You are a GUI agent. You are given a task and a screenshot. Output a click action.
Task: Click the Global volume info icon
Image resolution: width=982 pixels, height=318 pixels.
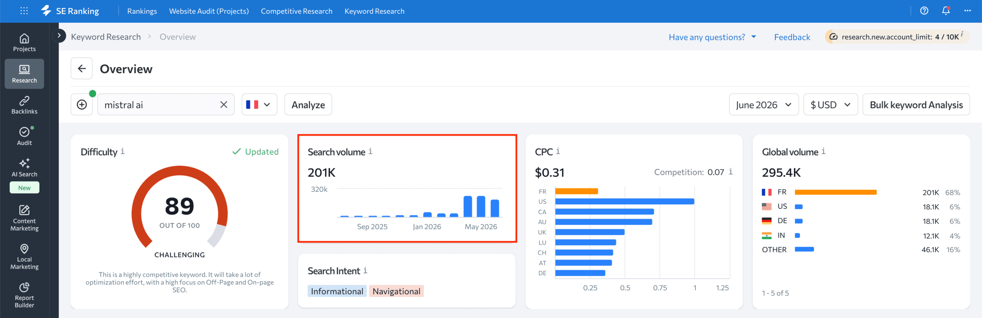coord(824,151)
